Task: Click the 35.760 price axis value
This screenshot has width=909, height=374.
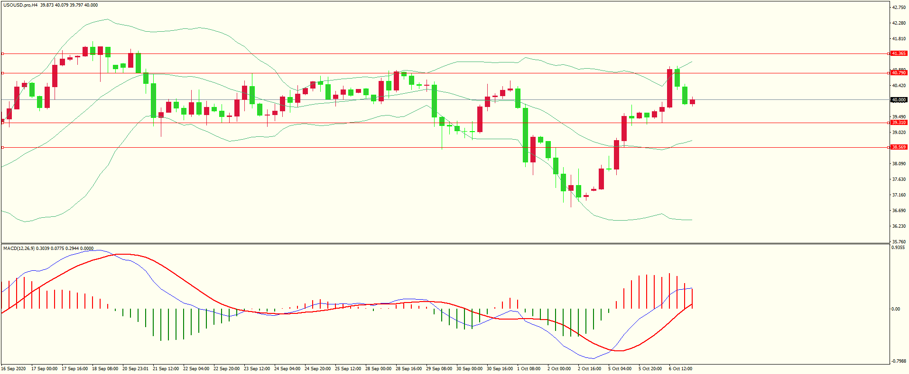Action: click(899, 241)
